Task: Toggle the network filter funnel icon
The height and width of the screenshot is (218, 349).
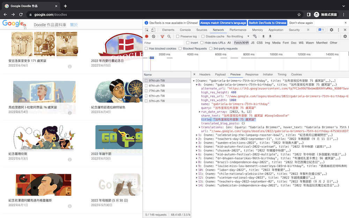Action: pos(162,36)
